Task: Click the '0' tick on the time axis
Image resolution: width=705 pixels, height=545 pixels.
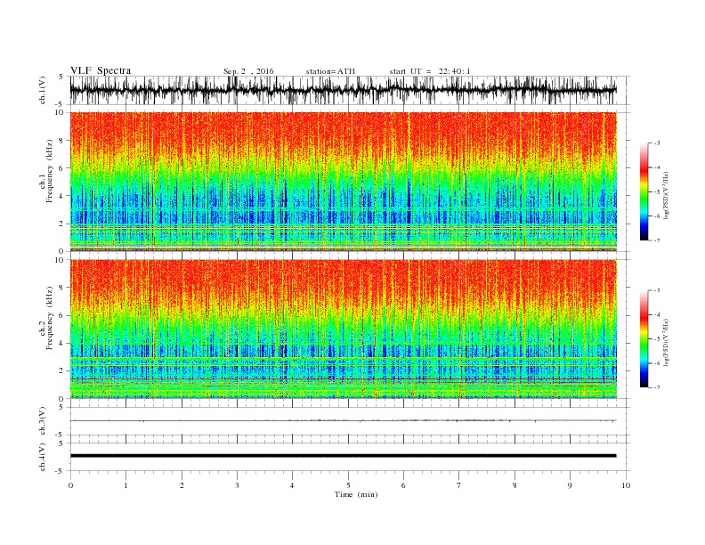Action: coord(70,485)
